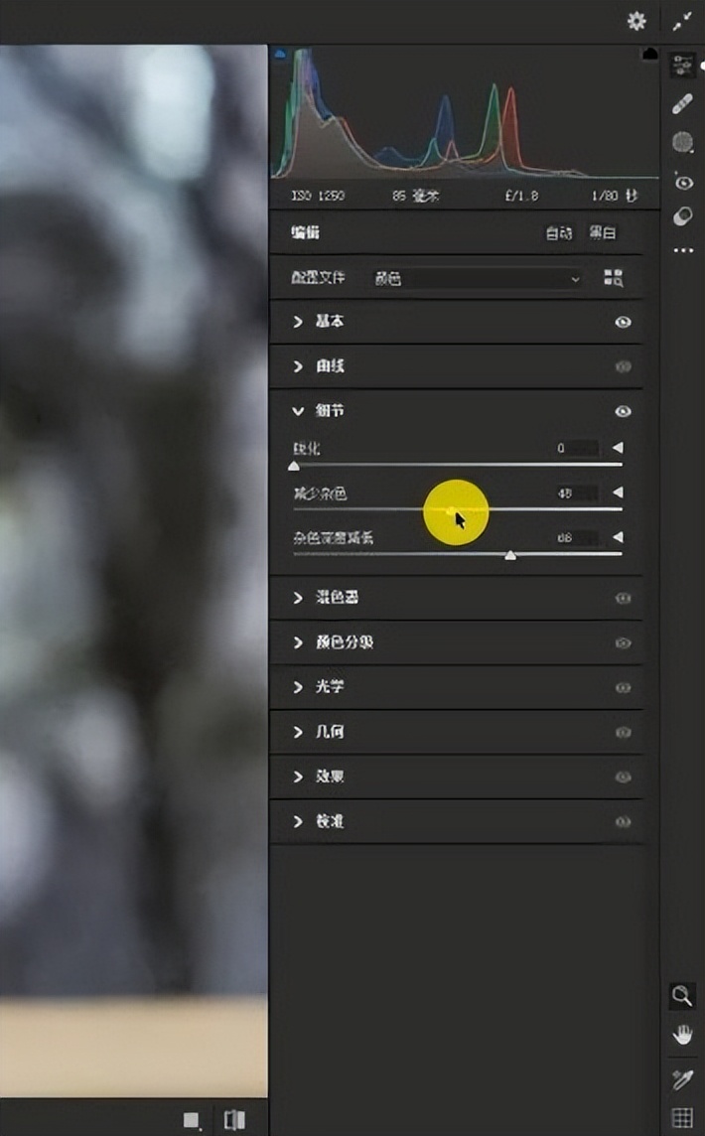Open the Masking tool
The image size is (705, 1136).
coord(682,142)
